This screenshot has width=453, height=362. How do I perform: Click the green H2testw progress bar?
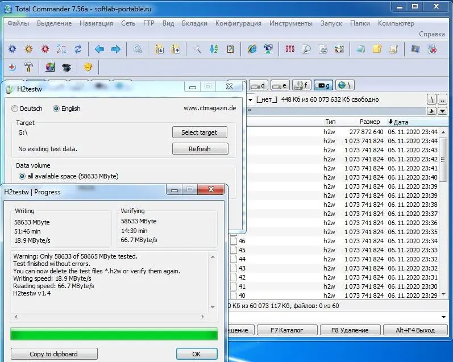[114, 334]
